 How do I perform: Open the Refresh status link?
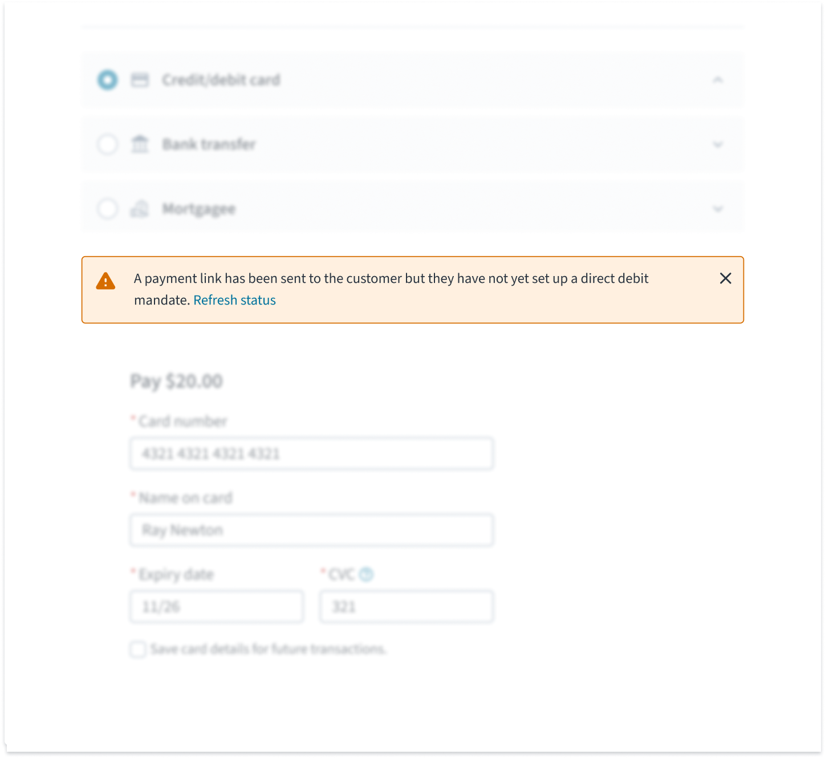234,299
